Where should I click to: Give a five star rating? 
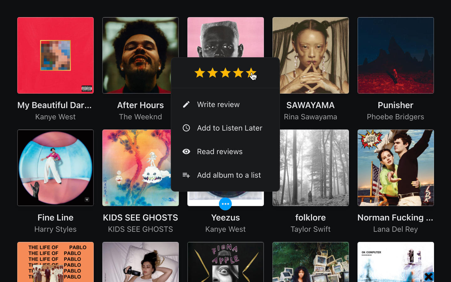251,73
